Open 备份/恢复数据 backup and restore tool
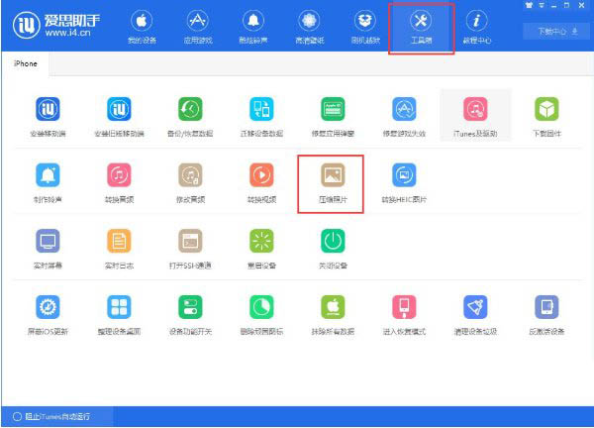The height and width of the screenshot is (428, 594). click(x=190, y=117)
